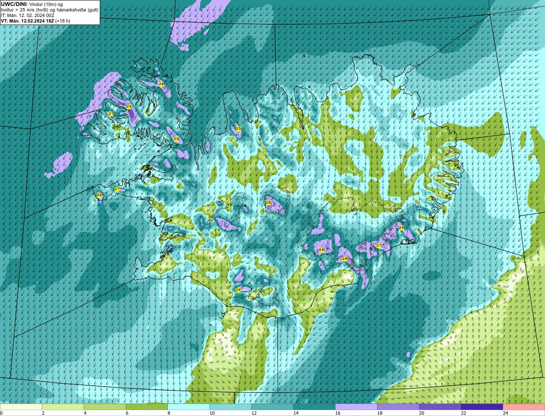
Task: Click the 22–24 m/s legend color swatch
Action: (482, 407)
